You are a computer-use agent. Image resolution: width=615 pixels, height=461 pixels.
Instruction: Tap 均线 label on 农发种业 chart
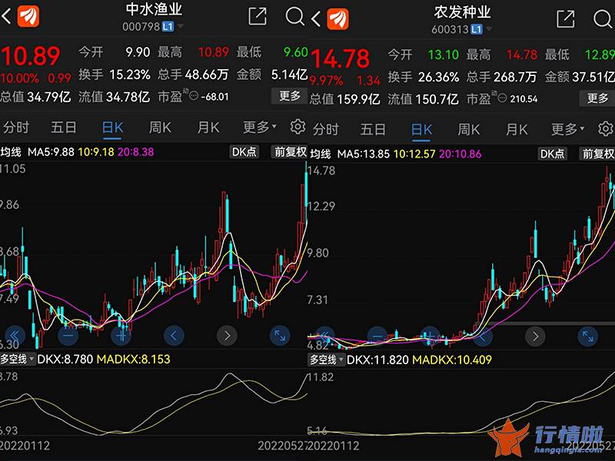(x=320, y=154)
